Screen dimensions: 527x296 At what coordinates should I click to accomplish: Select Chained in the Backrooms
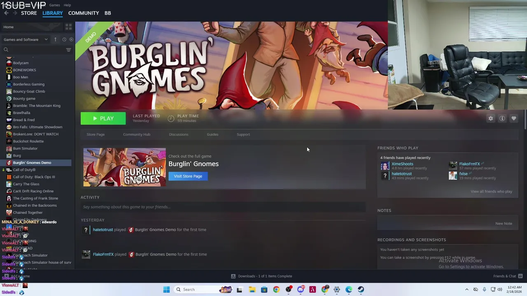(x=36, y=206)
